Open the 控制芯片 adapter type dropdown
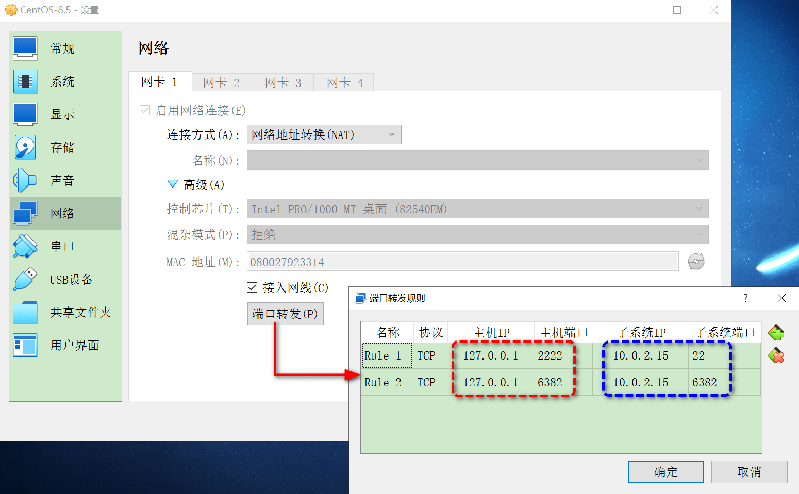 (477, 209)
